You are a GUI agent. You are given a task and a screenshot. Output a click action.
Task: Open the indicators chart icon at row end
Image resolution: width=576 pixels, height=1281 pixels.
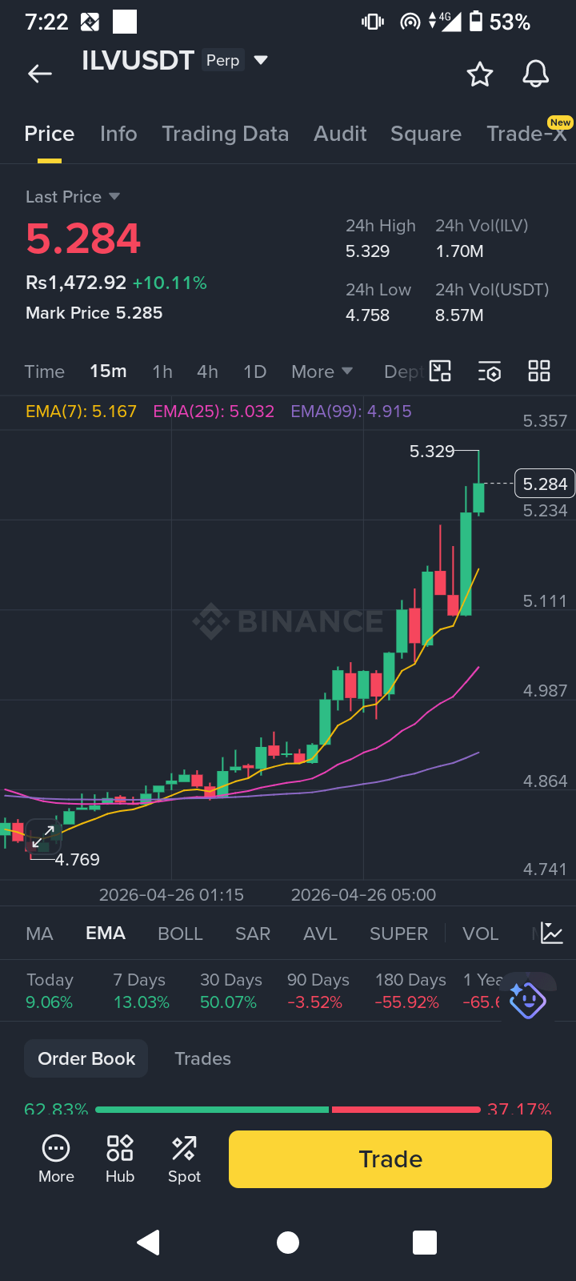click(552, 933)
